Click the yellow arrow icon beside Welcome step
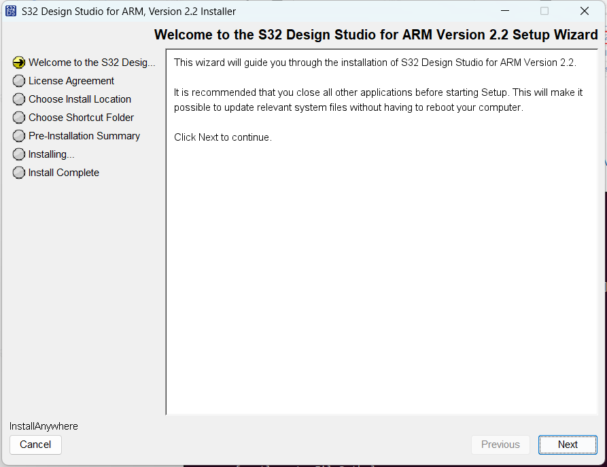This screenshot has width=607, height=467. coord(19,63)
